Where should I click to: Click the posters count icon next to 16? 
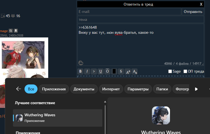[13, 16]
